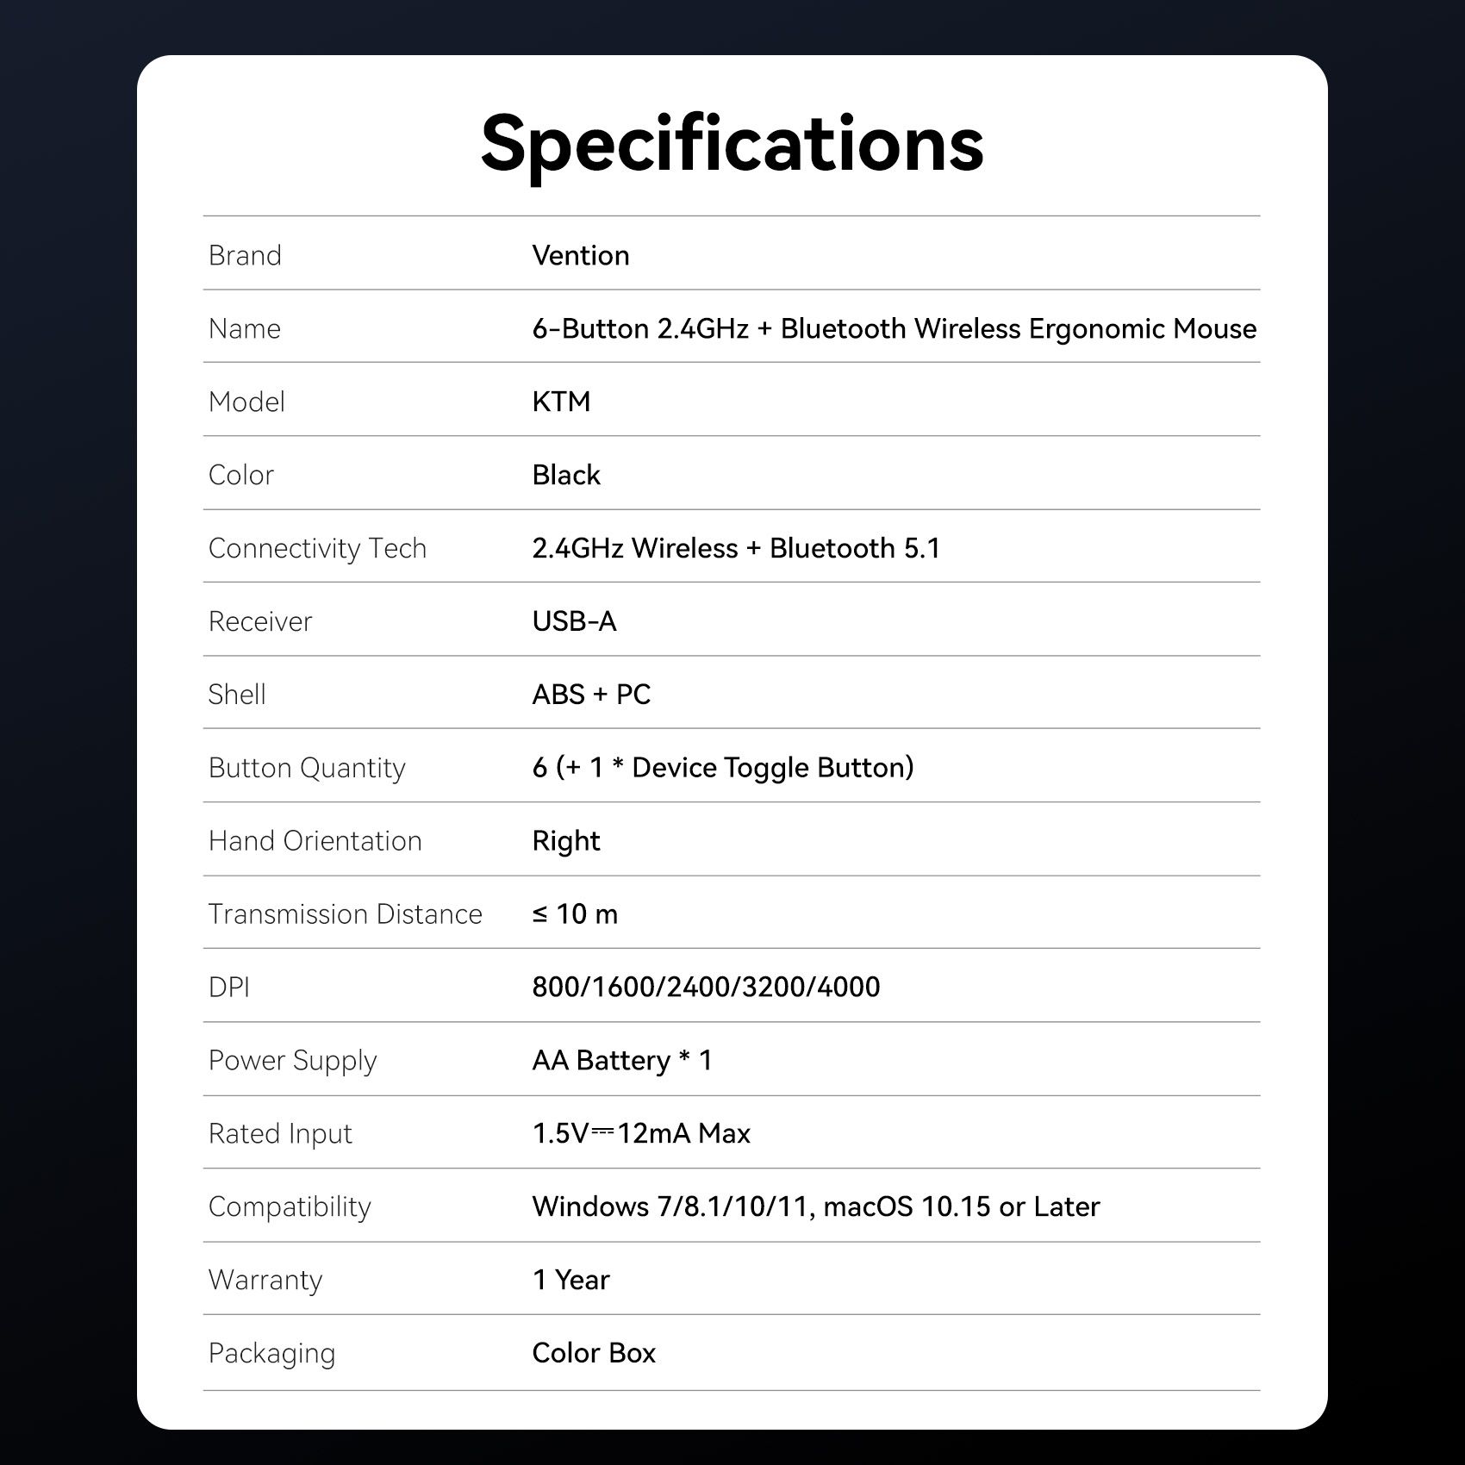Click the Color Box packaging value
1465x1465 pixels.
(x=593, y=1353)
